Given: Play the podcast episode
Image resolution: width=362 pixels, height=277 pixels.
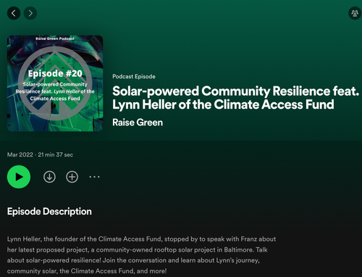Looking at the screenshot, I should click(19, 177).
